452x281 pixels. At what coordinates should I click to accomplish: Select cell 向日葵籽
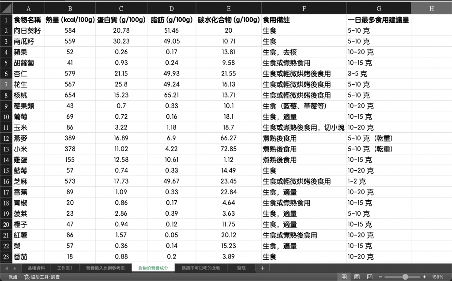(x=29, y=30)
